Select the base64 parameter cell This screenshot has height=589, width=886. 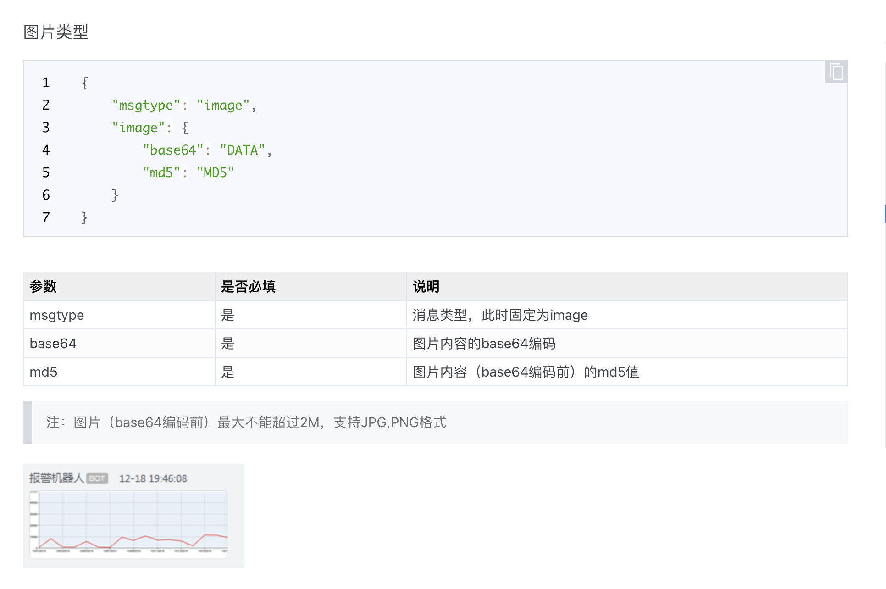(x=53, y=344)
